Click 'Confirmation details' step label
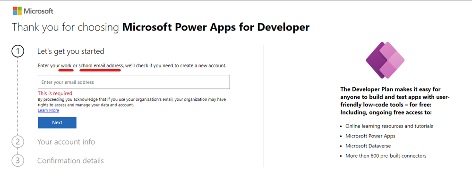 (70, 161)
